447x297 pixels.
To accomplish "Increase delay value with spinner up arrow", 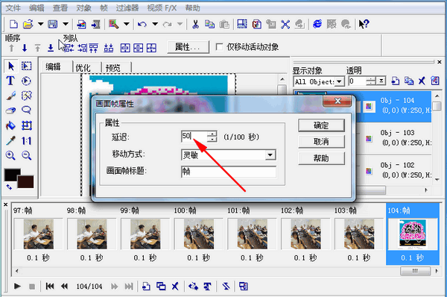I will (x=212, y=134).
